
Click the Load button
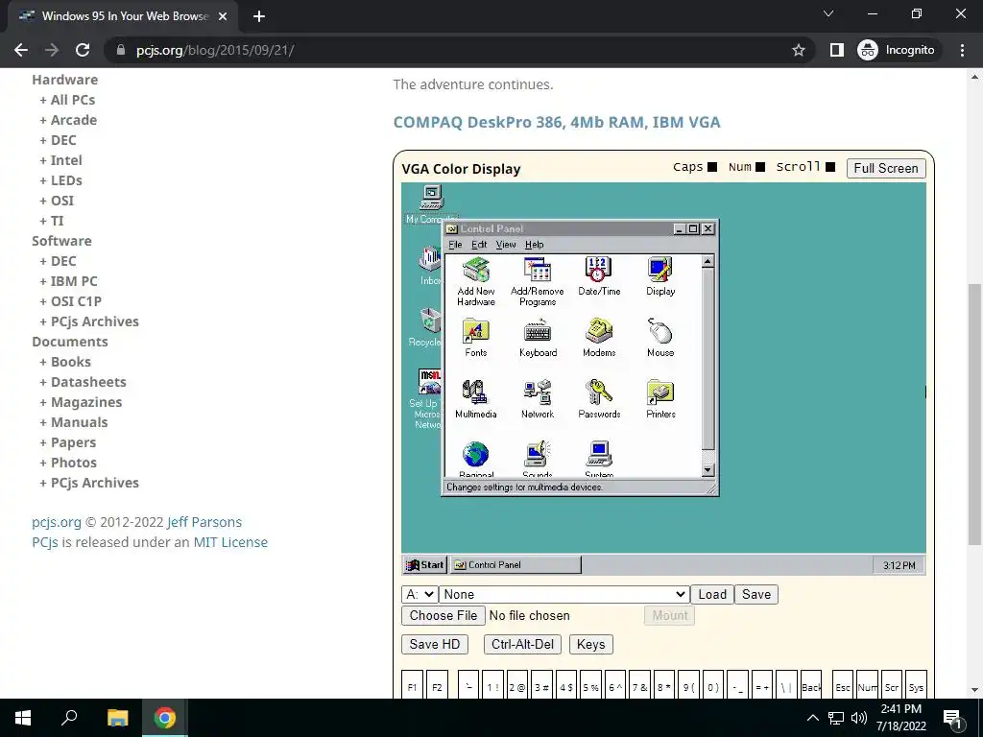tap(712, 594)
